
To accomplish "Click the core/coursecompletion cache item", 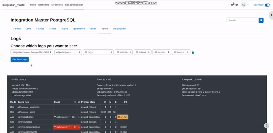I will pyautogui.click(x=29, y=127).
